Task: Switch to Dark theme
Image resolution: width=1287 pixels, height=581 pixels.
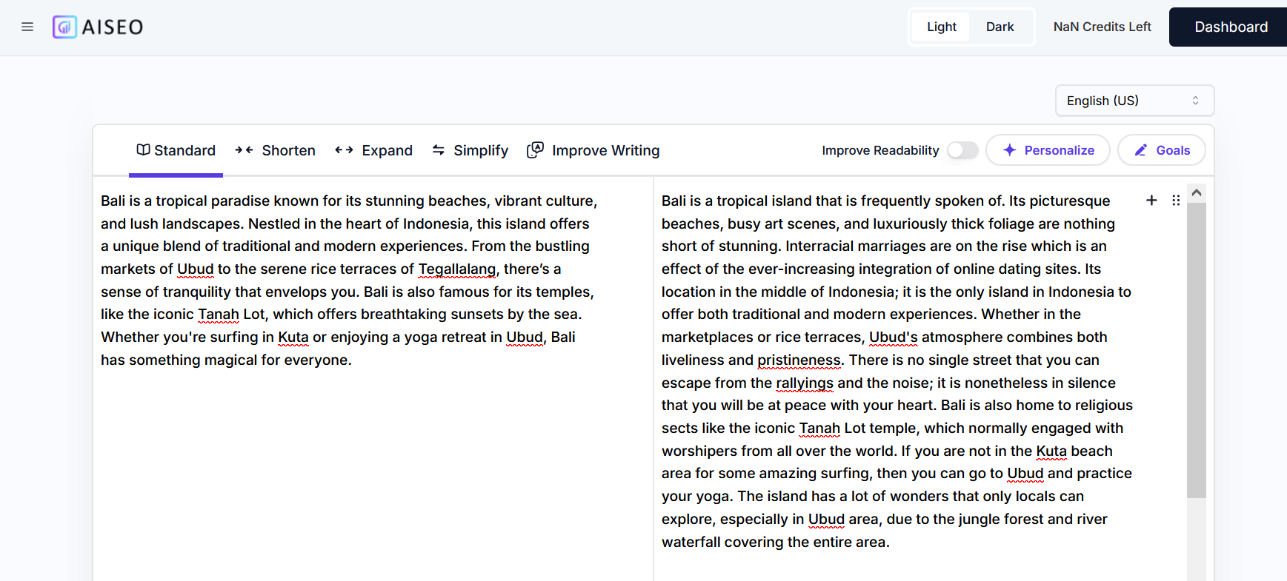Action: (1000, 27)
